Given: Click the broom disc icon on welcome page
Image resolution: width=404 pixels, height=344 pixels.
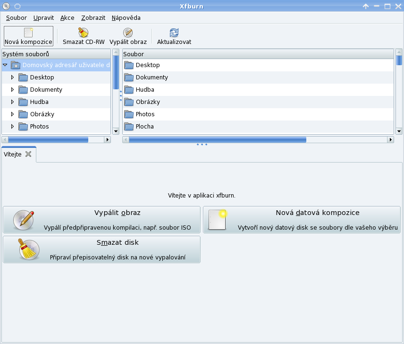Looking at the screenshot, I should [29, 249].
